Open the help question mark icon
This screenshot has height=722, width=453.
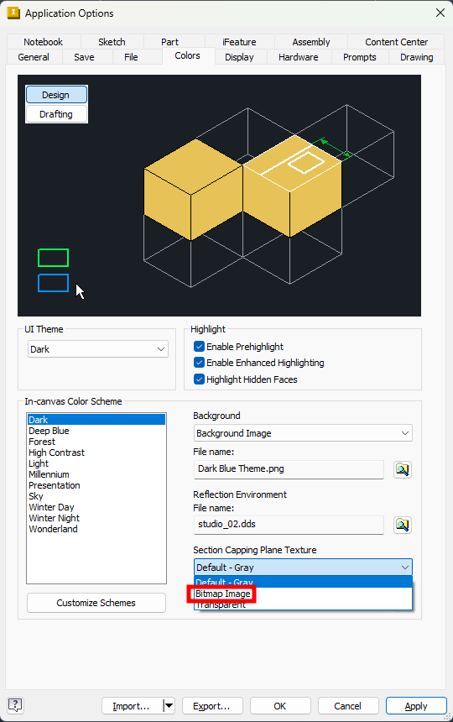(x=15, y=705)
